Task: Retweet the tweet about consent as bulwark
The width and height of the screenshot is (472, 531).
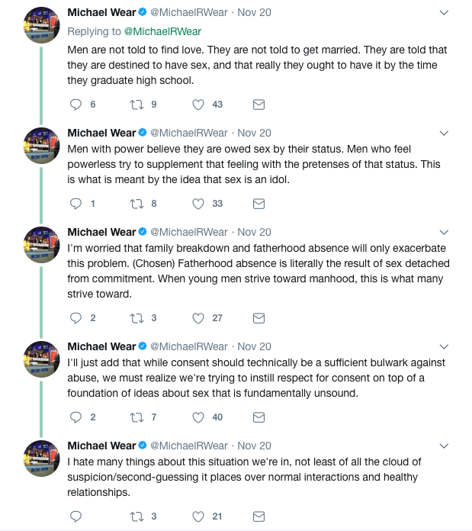Action: click(138, 417)
